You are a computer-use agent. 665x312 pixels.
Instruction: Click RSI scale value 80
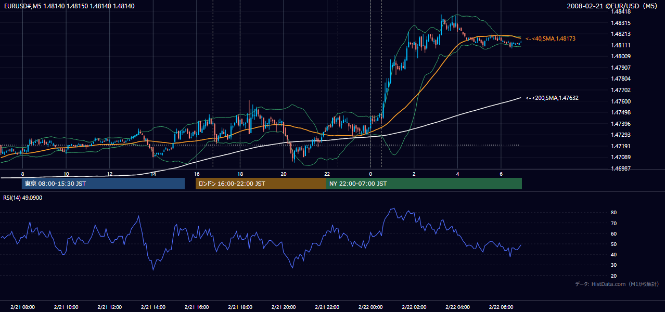pos(614,213)
